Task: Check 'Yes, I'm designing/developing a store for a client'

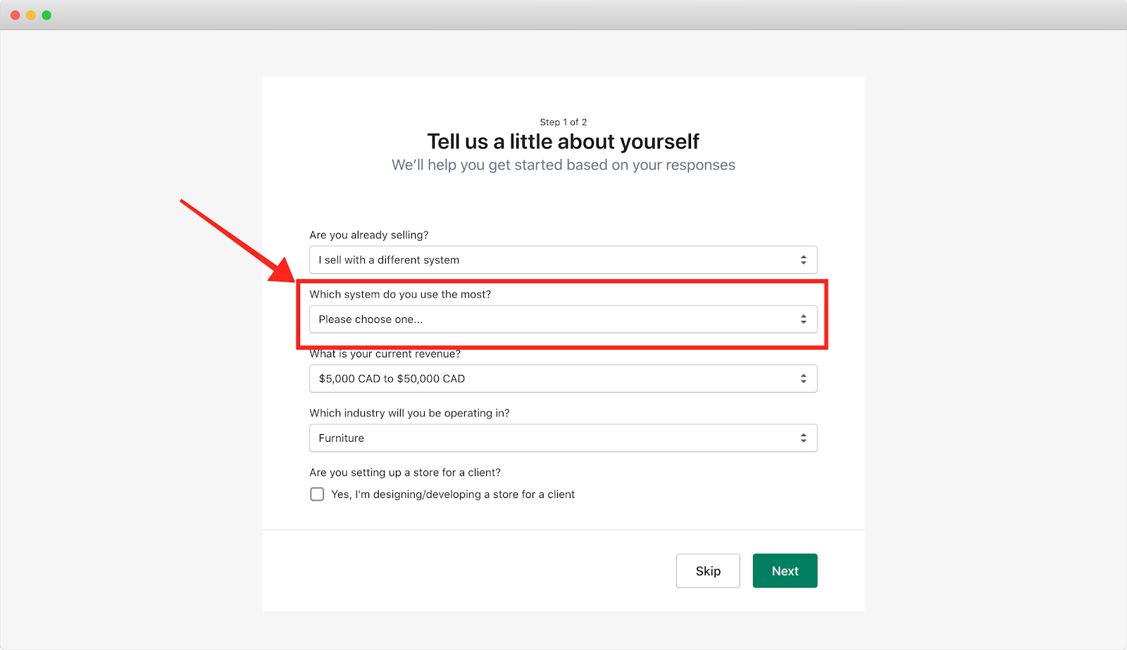Action: 317,494
